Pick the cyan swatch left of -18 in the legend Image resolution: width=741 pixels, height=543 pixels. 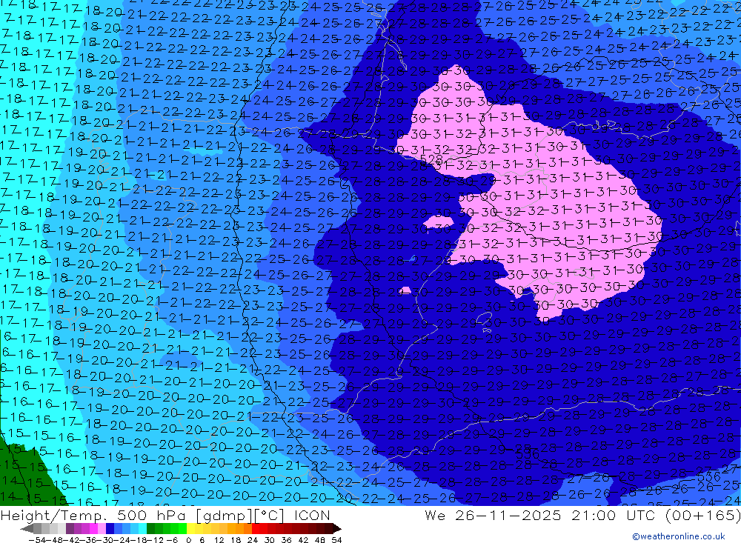[x=143, y=528]
